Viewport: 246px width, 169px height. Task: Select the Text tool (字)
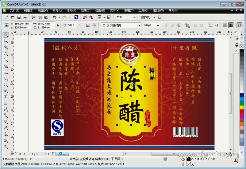(x=6, y=97)
